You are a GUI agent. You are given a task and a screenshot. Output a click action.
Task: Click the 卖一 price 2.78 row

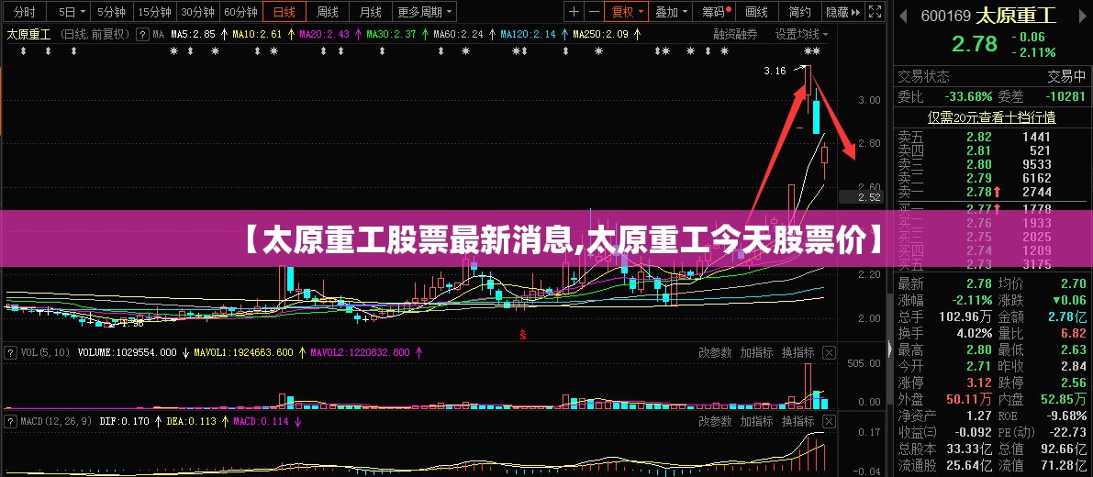pos(993,192)
